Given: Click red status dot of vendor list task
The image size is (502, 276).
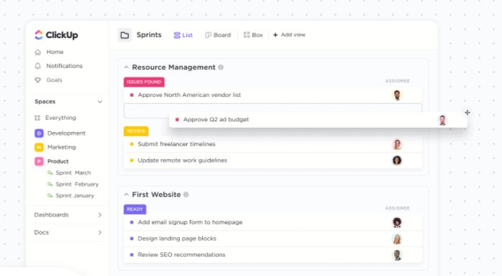Looking at the screenshot, I should 132,95.
